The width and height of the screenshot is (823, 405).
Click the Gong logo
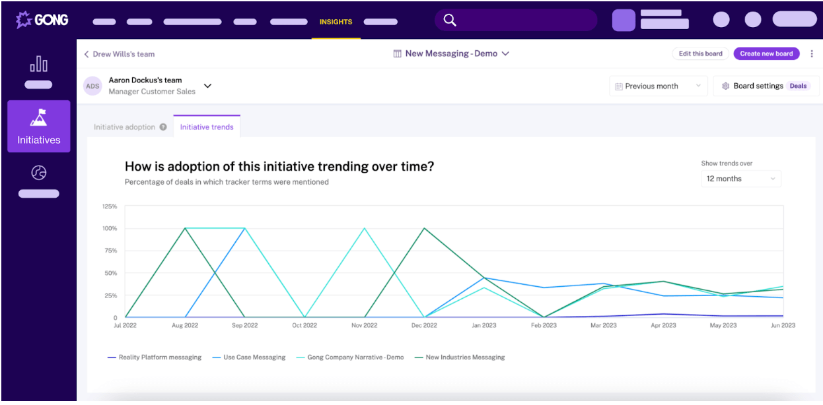click(x=42, y=20)
